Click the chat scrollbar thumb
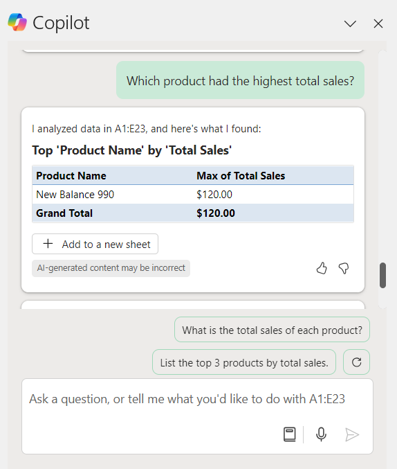 pyautogui.click(x=382, y=275)
